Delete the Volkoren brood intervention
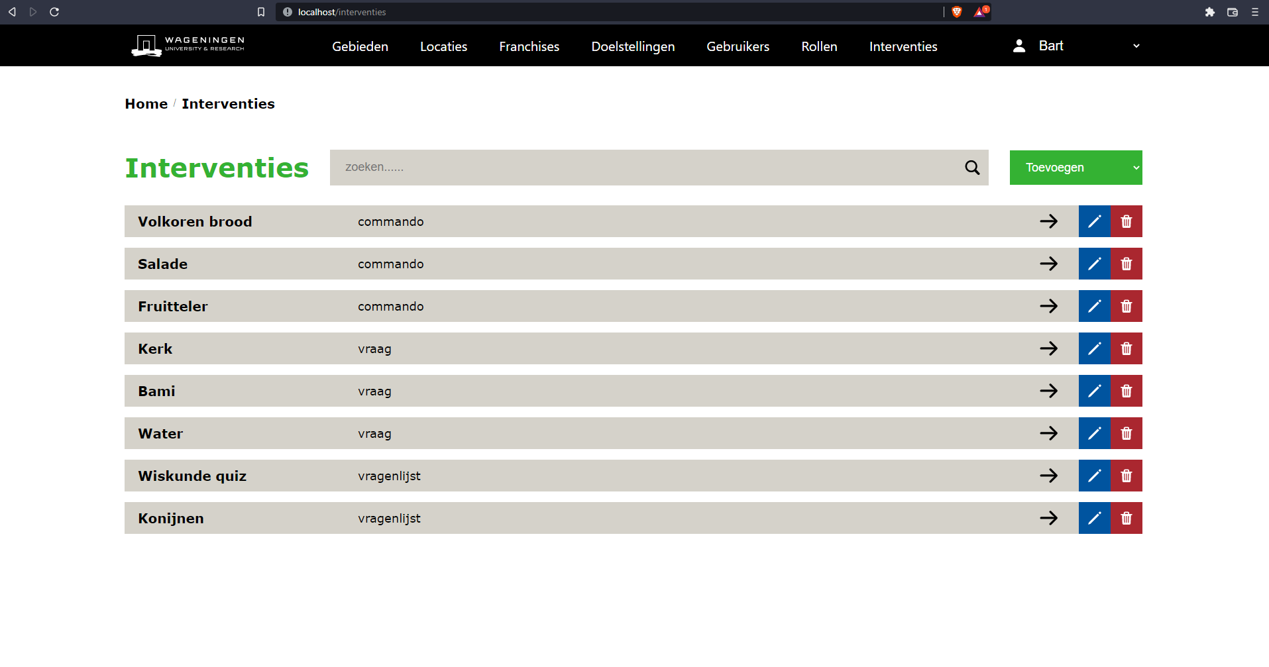 [1127, 221]
